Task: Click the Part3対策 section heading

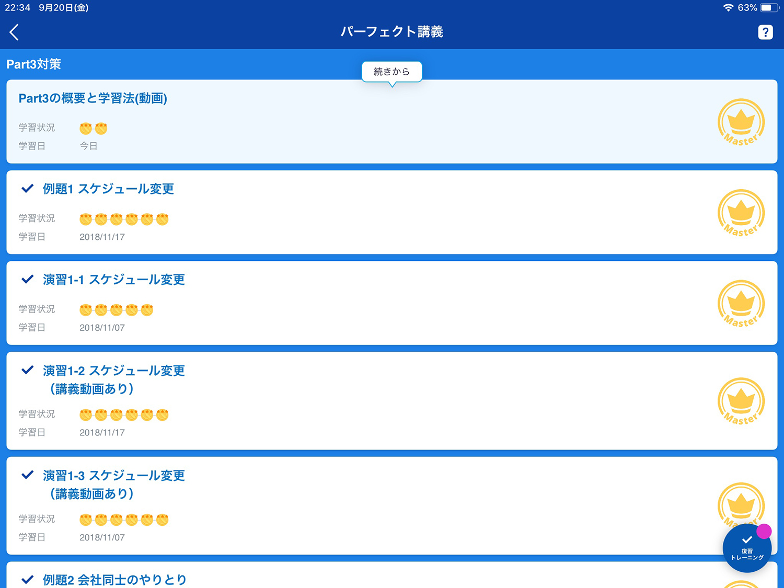Action: [34, 64]
